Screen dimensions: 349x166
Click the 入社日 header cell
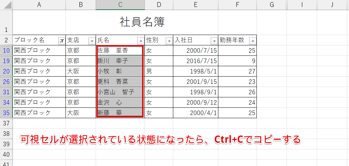pyautogui.click(x=196, y=40)
